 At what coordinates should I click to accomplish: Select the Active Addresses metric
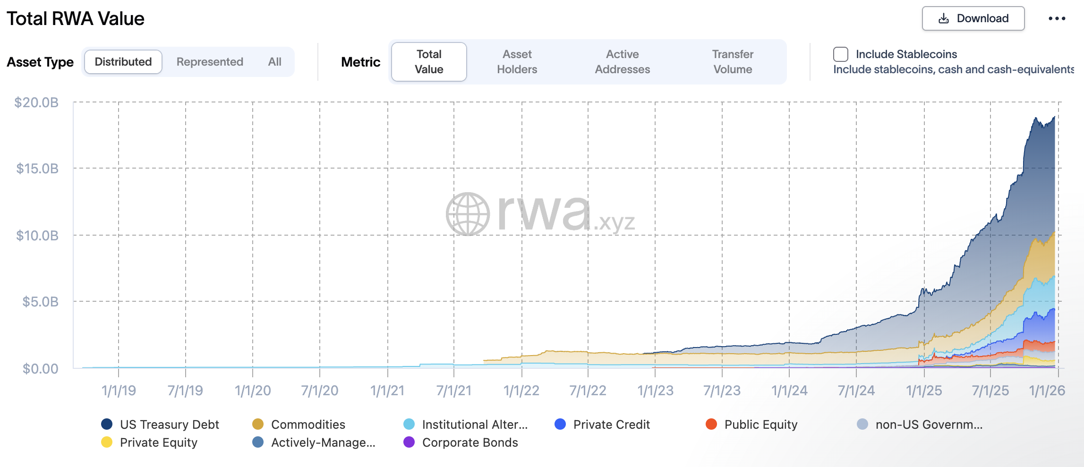622,61
